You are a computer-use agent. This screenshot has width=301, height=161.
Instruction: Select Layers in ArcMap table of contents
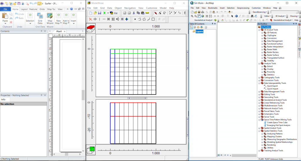[x=200, y=32]
